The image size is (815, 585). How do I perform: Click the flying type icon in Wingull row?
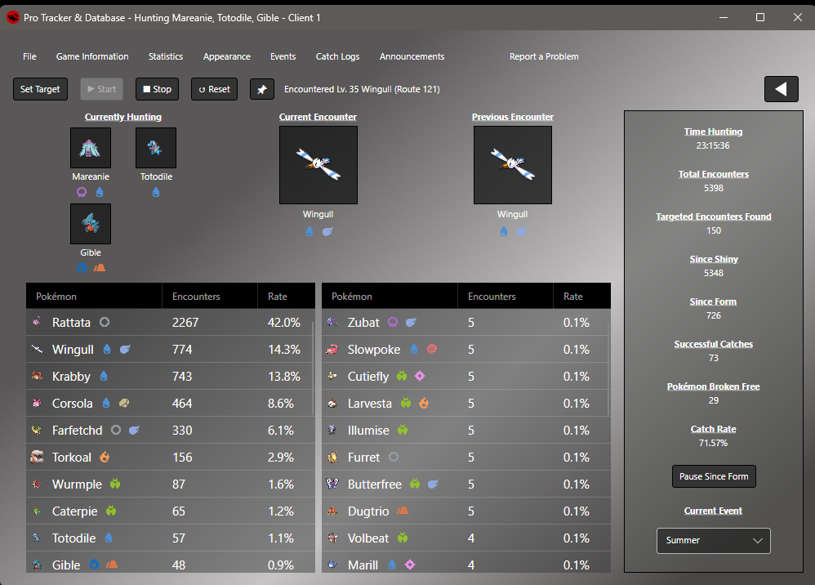125,349
